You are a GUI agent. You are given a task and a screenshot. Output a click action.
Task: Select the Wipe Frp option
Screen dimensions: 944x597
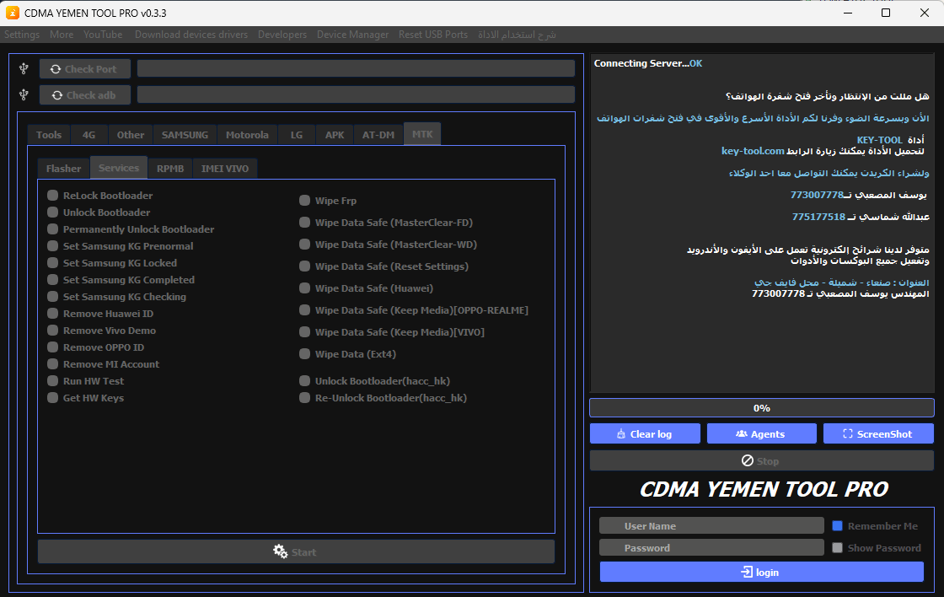304,201
